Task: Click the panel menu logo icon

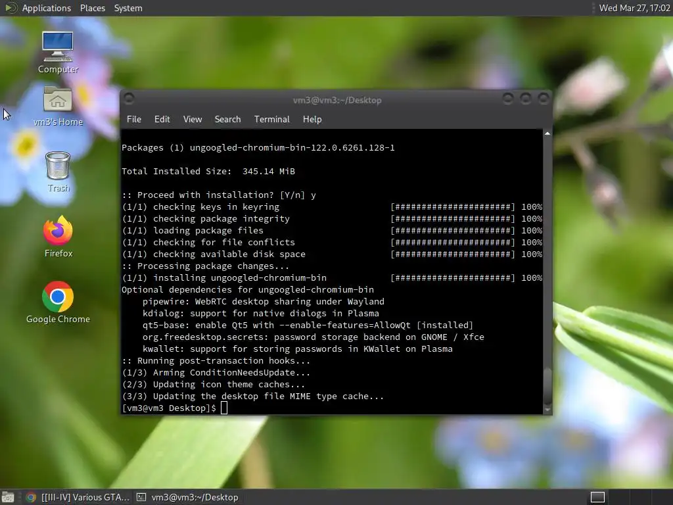Action: tap(11, 8)
